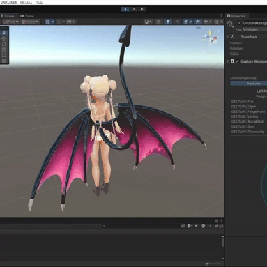The image size is (267, 267).
Task: Select the [GESTURE] FingerPoint entry
Action: pyautogui.click(x=248, y=112)
